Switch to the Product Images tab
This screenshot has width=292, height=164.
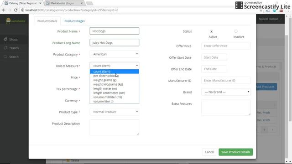(x=74, y=21)
